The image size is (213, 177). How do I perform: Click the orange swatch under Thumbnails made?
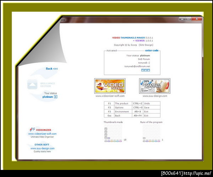[112, 141]
